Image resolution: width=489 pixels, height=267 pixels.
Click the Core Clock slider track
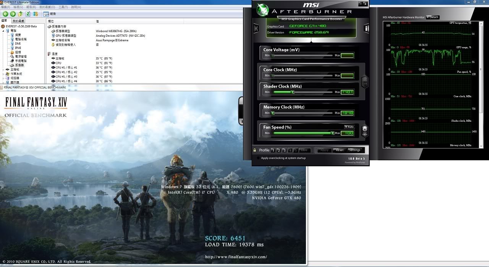pos(303,75)
